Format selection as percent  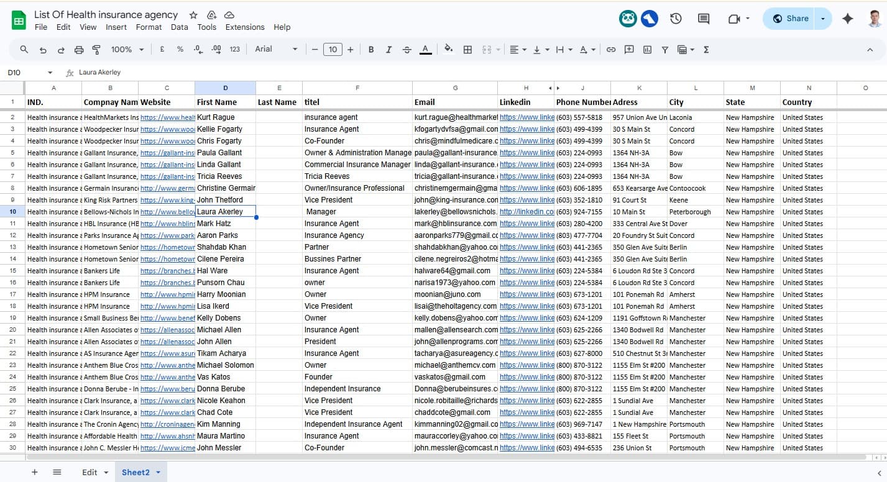(x=180, y=50)
